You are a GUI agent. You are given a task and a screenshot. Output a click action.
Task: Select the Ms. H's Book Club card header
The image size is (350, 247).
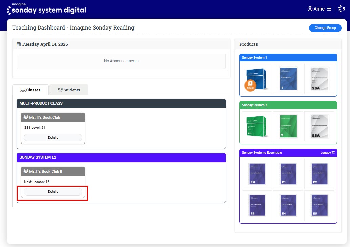53,117
